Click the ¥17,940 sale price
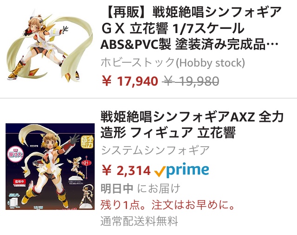Screen dimensions: 297x235 point(130,81)
